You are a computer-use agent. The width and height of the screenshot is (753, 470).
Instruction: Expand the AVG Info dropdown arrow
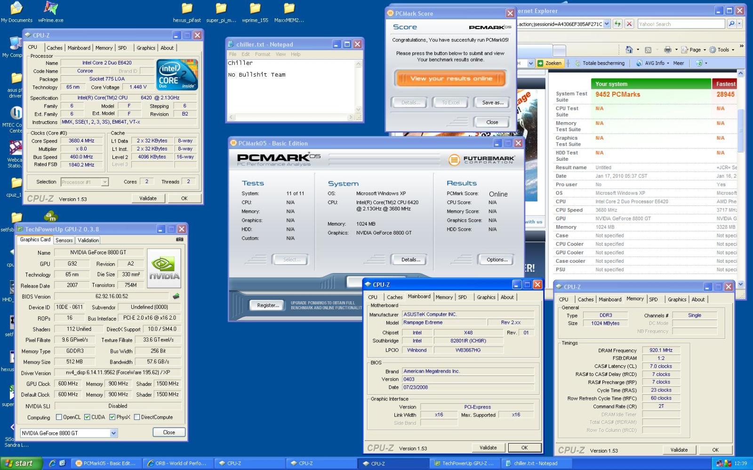668,63
